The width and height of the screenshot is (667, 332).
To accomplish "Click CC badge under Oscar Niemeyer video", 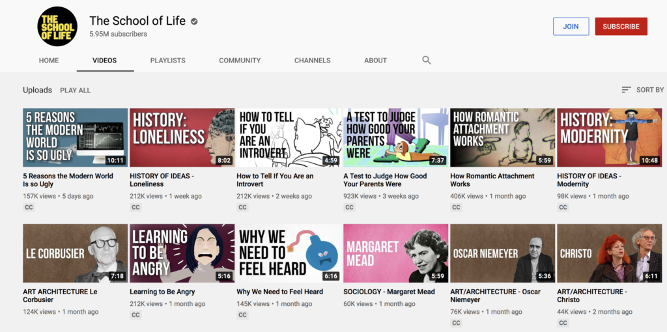I will coord(456,323).
